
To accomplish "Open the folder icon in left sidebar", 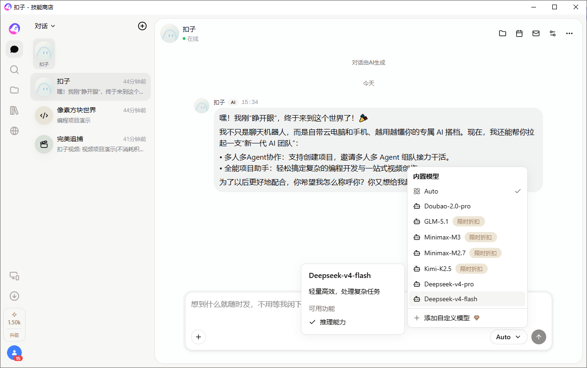I will [x=14, y=90].
